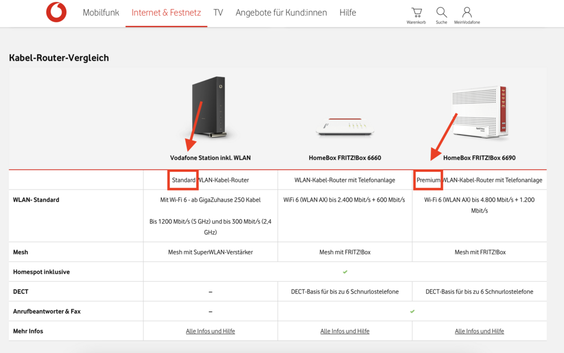564x353 pixels.
Task: Click DECT-Basis text under FRITZ!Box 6660
Action: (345, 292)
